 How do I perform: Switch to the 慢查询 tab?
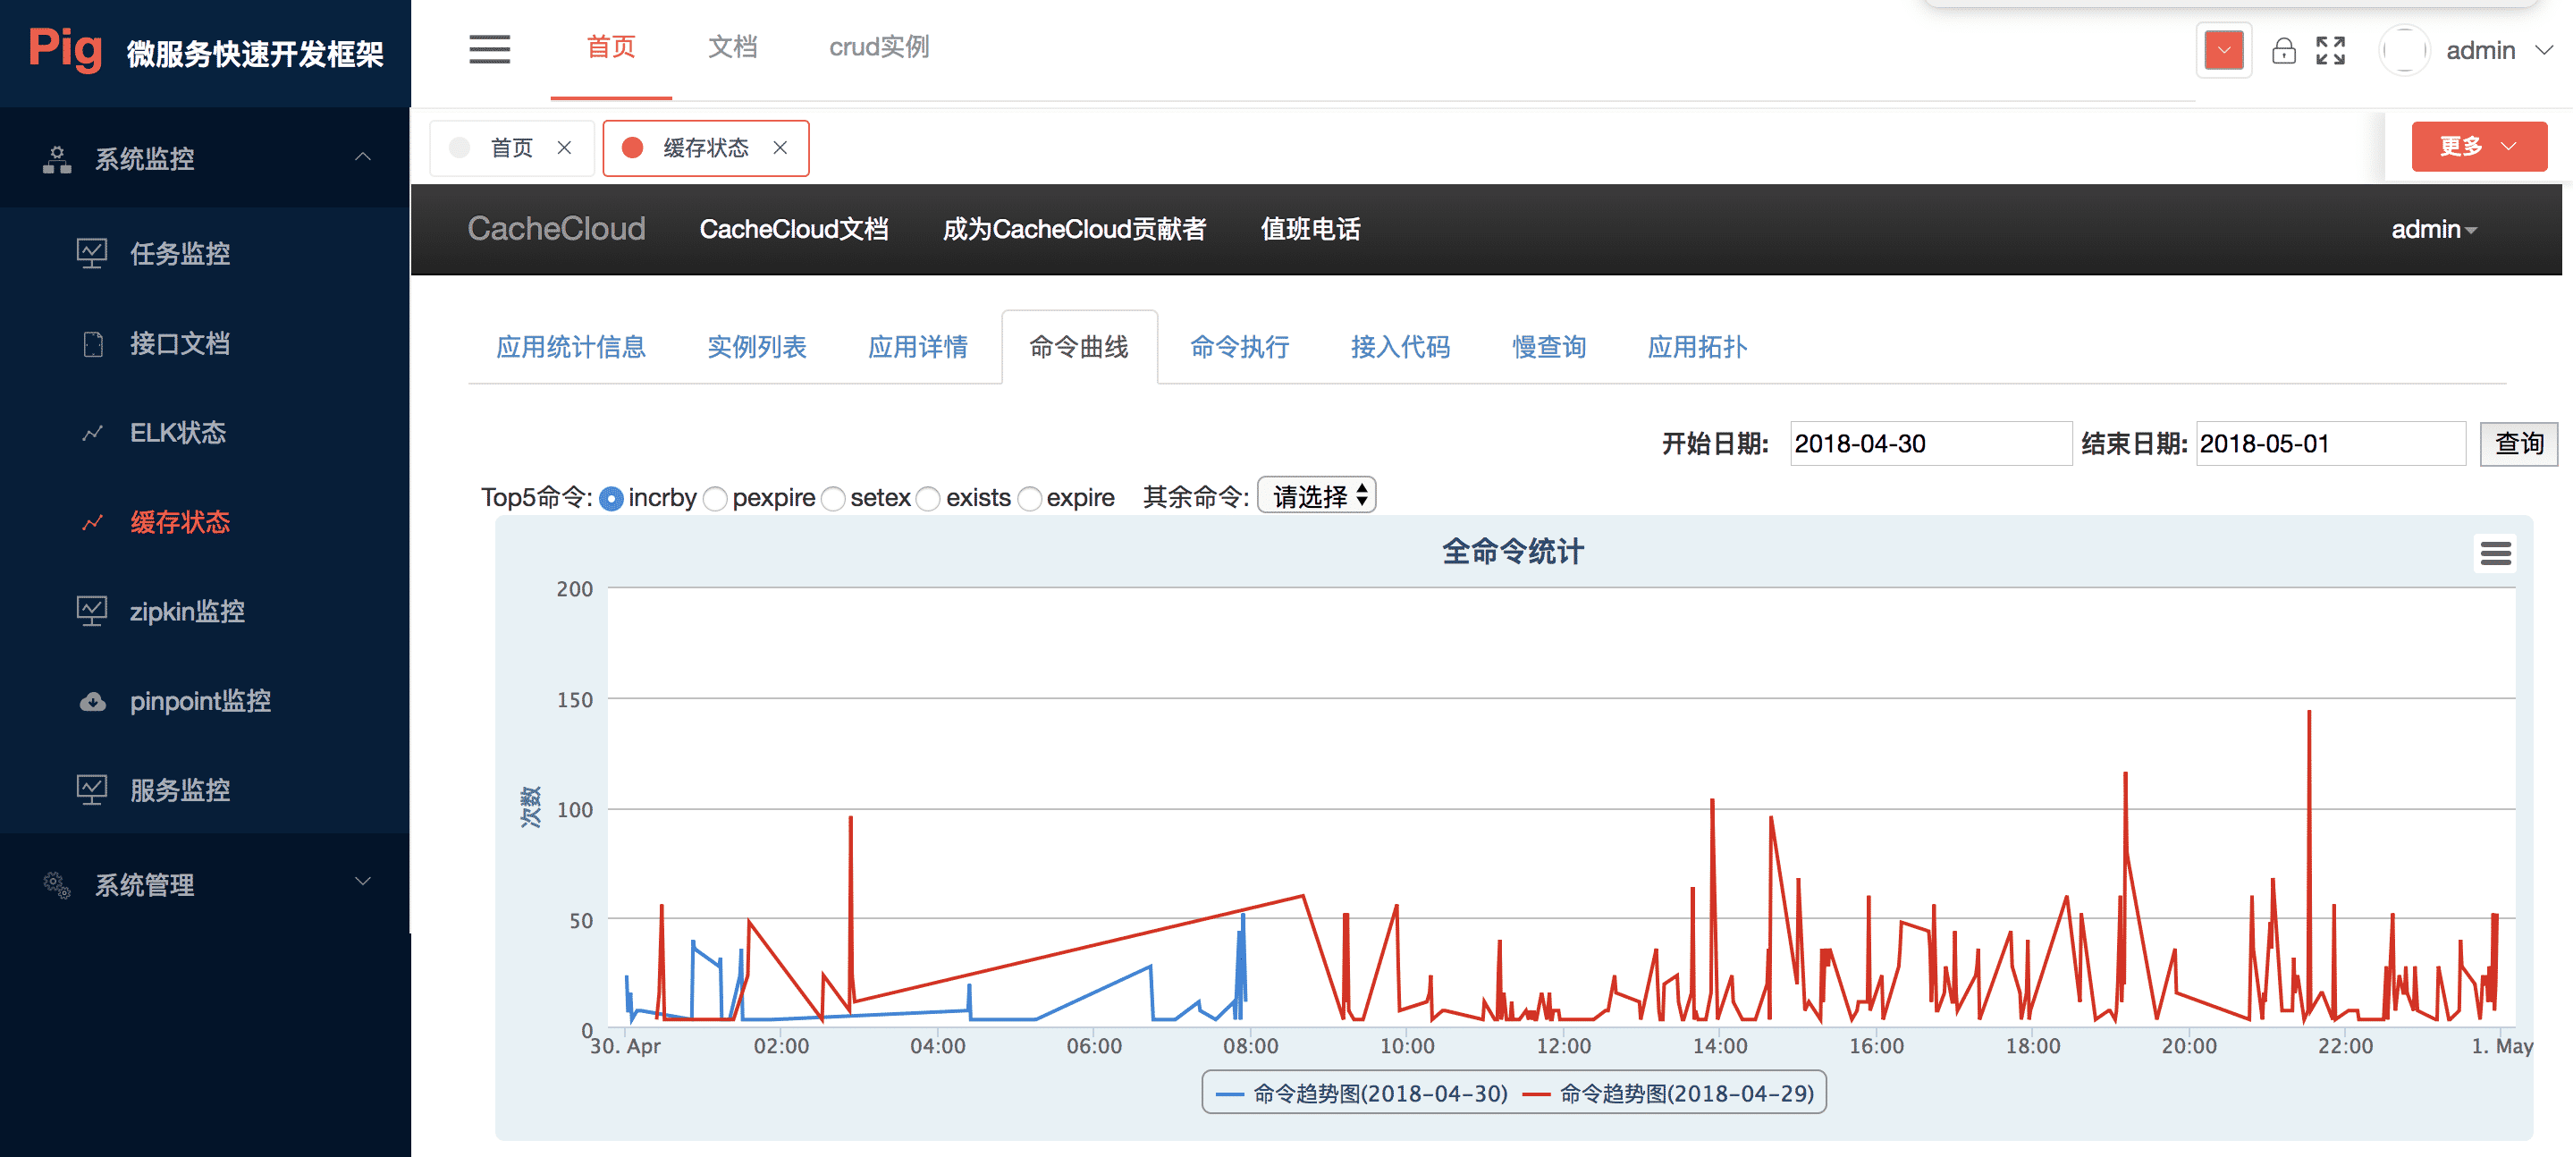1548,348
